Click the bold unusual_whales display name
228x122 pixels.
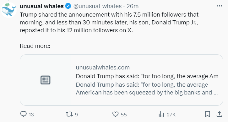(42, 6)
